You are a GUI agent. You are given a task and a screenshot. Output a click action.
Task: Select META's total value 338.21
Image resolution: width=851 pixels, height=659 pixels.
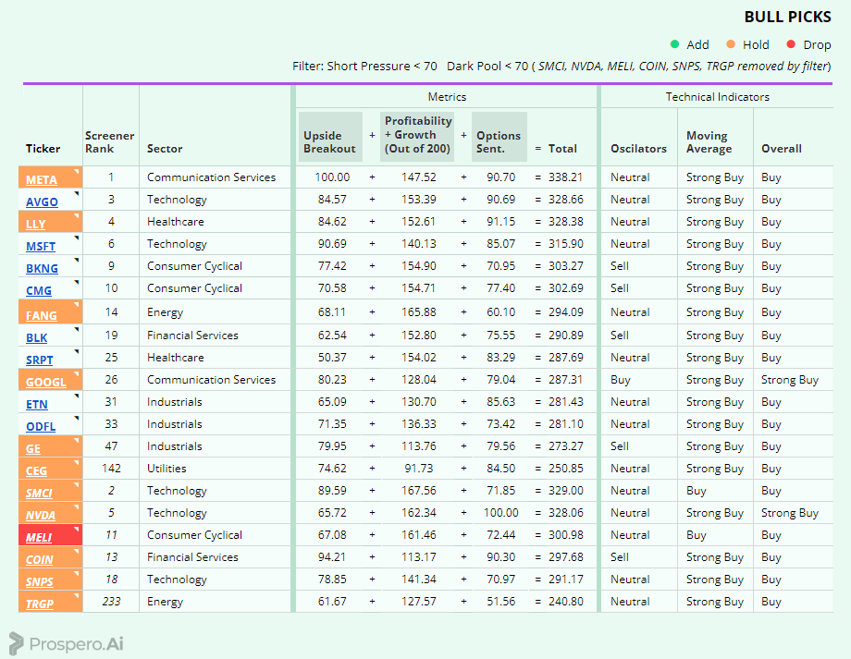pyautogui.click(x=565, y=177)
